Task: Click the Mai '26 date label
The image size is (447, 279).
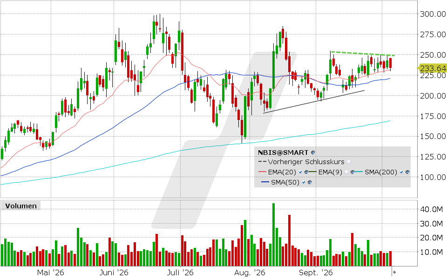Action: (x=50, y=273)
